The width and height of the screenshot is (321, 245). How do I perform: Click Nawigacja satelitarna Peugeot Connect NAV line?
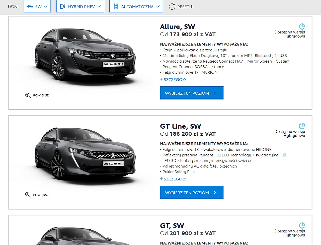pos(226,64)
